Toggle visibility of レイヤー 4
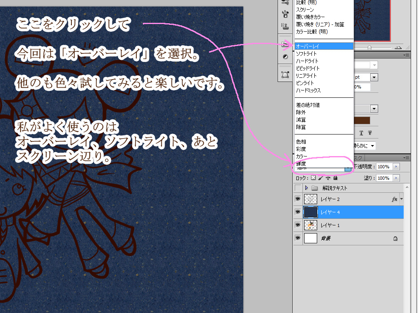 point(298,212)
